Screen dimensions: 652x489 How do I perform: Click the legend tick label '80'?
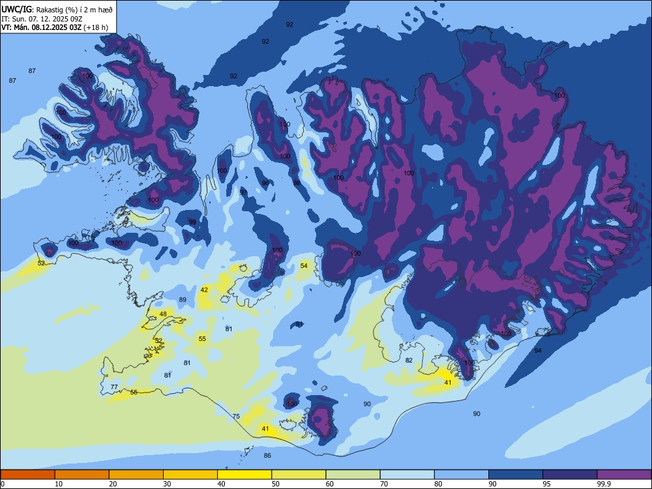[x=438, y=484]
